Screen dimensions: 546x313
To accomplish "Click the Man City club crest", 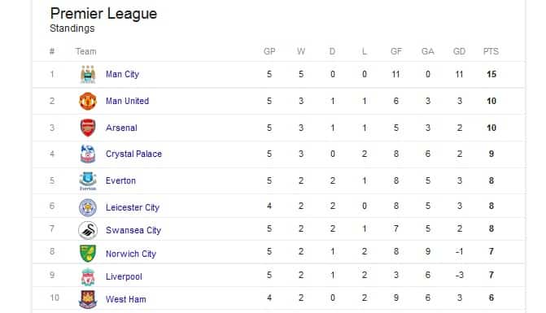I will click(x=88, y=74).
